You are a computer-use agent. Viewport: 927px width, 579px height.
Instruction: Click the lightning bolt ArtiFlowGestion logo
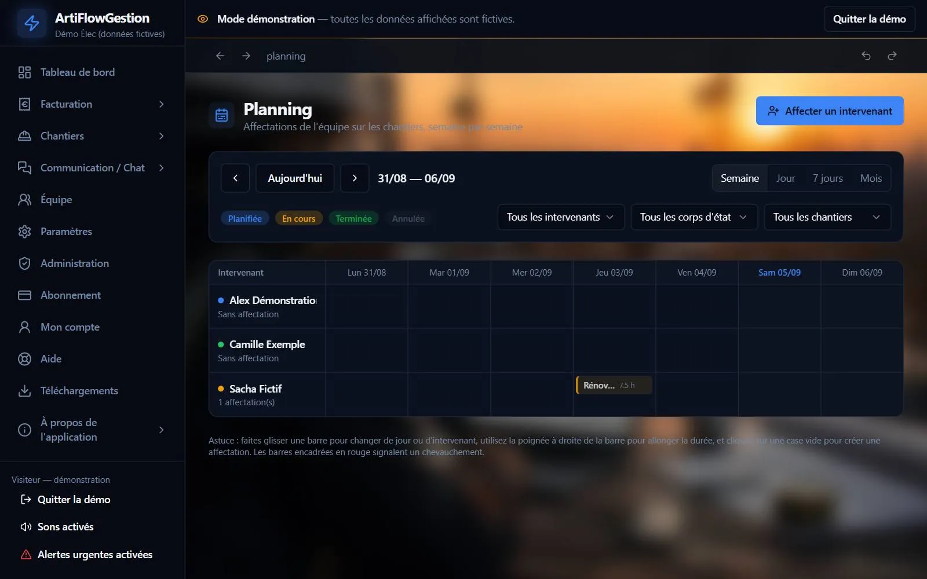pyautogui.click(x=32, y=23)
